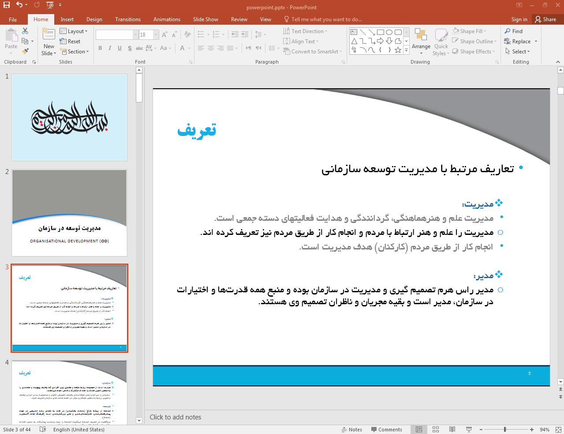Toggle Bold formatting

tap(100, 48)
